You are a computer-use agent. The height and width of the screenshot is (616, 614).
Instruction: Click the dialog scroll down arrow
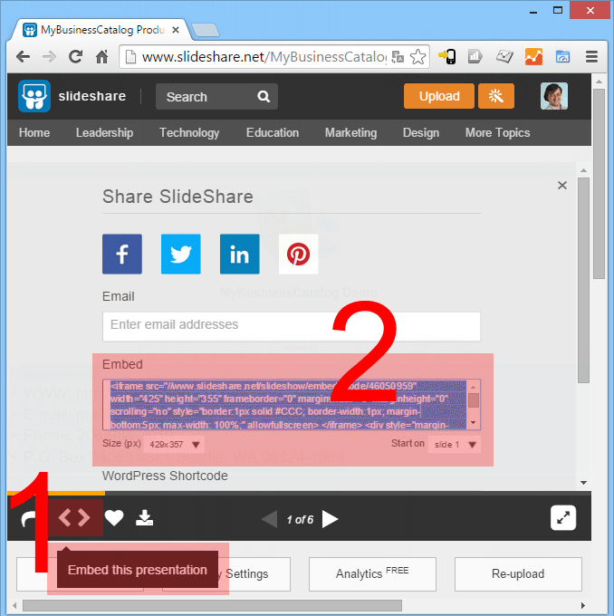583,483
